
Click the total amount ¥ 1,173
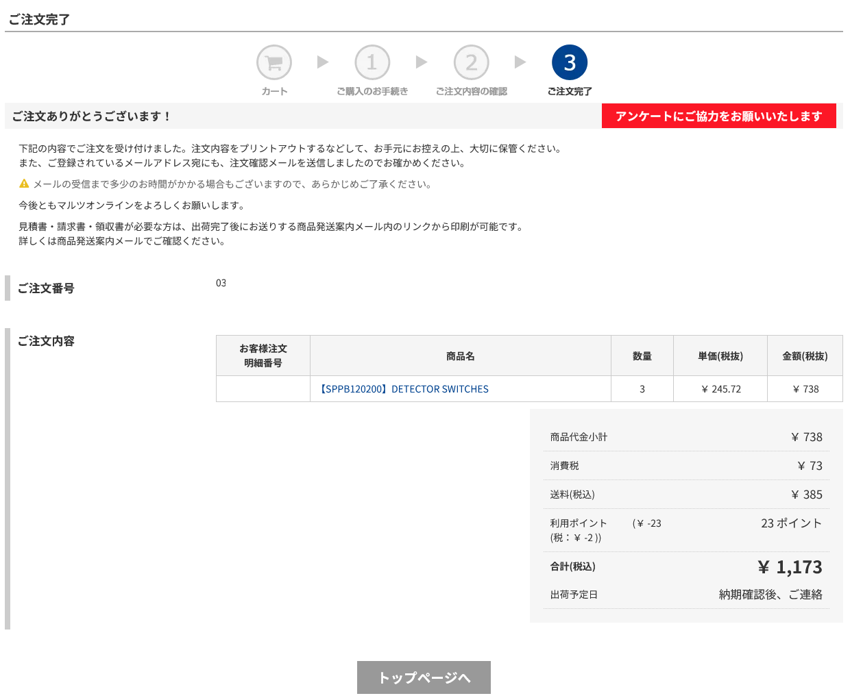[x=790, y=567]
